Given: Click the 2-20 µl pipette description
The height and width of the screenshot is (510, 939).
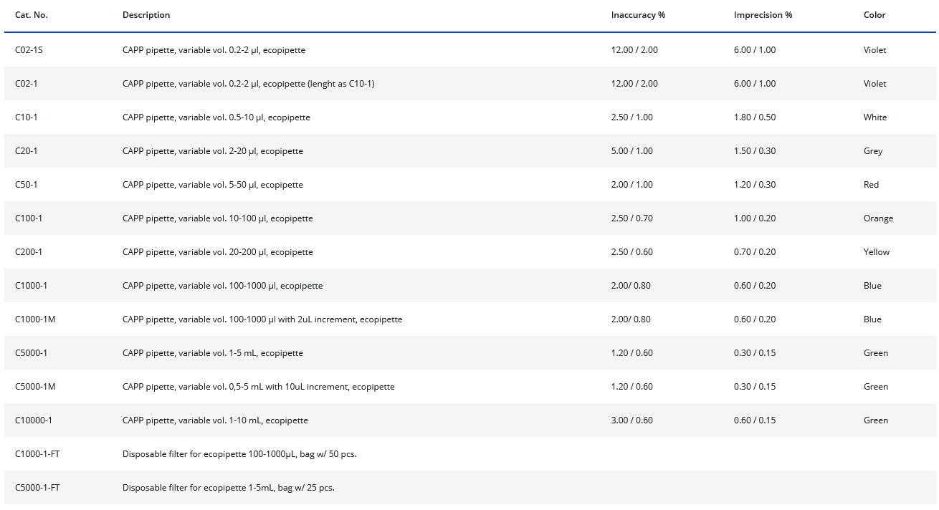Looking at the screenshot, I should point(213,151).
